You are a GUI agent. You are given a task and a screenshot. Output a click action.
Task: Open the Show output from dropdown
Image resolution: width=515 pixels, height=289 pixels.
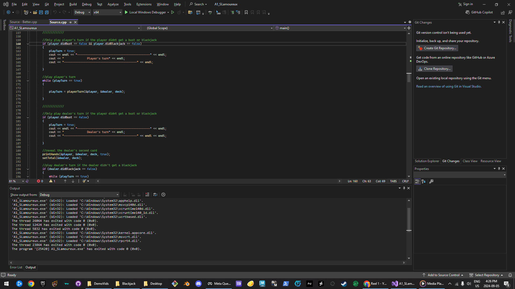pos(79,195)
